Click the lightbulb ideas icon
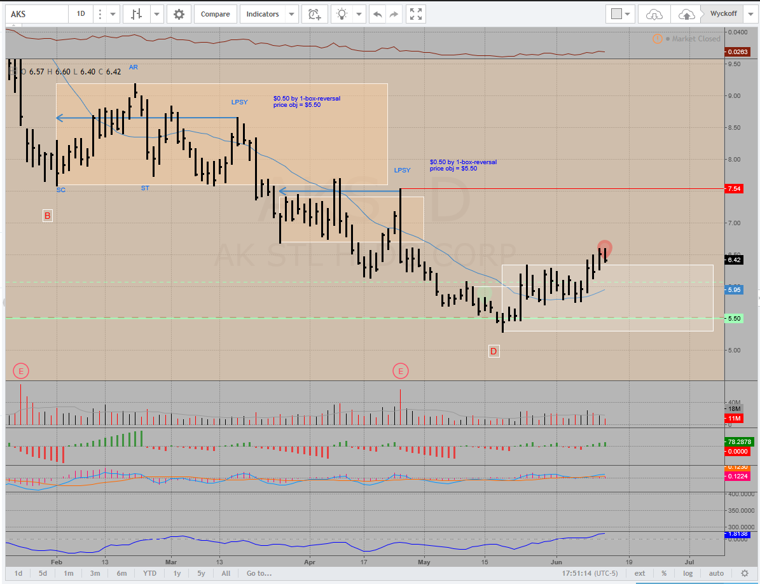 point(342,14)
